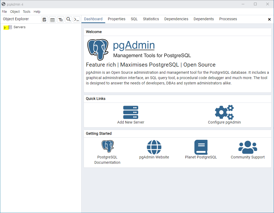Click the large pgAdmin heading text
The height and width of the screenshot is (213, 274).
tap(134, 45)
